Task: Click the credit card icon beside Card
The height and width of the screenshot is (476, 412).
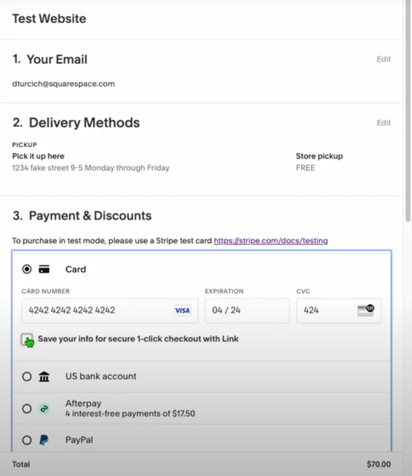Action: [44, 269]
